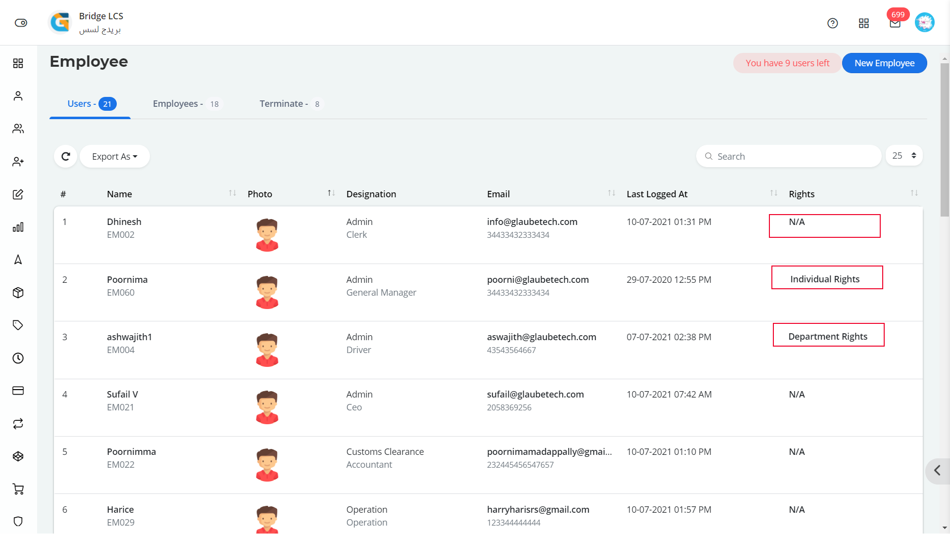Sort the table by Rights column
Screen dimensions: 950x534
tap(914, 193)
